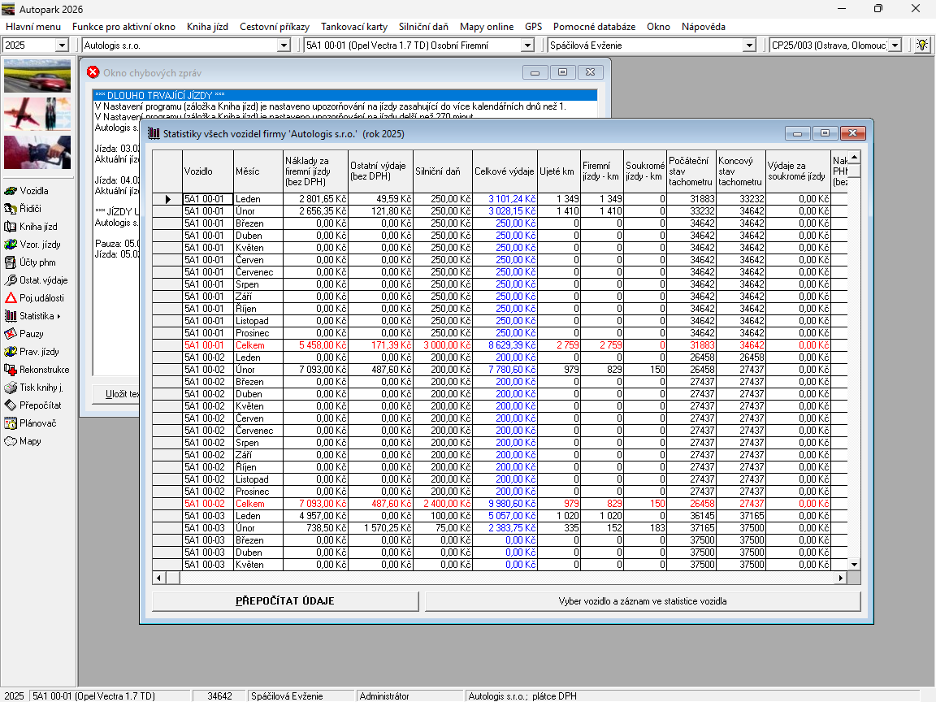Open Účty phm sidebar item
The height and width of the screenshot is (702, 936).
click(x=37, y=262)
